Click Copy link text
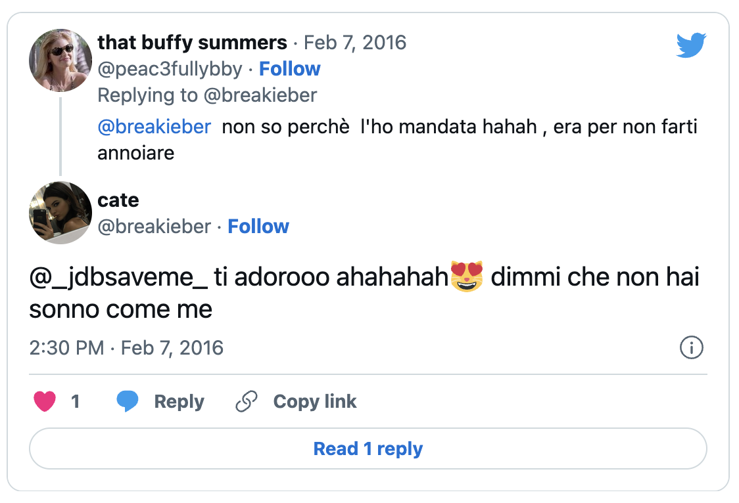Viewport: 739px width, 503px height. click(314, 401)
